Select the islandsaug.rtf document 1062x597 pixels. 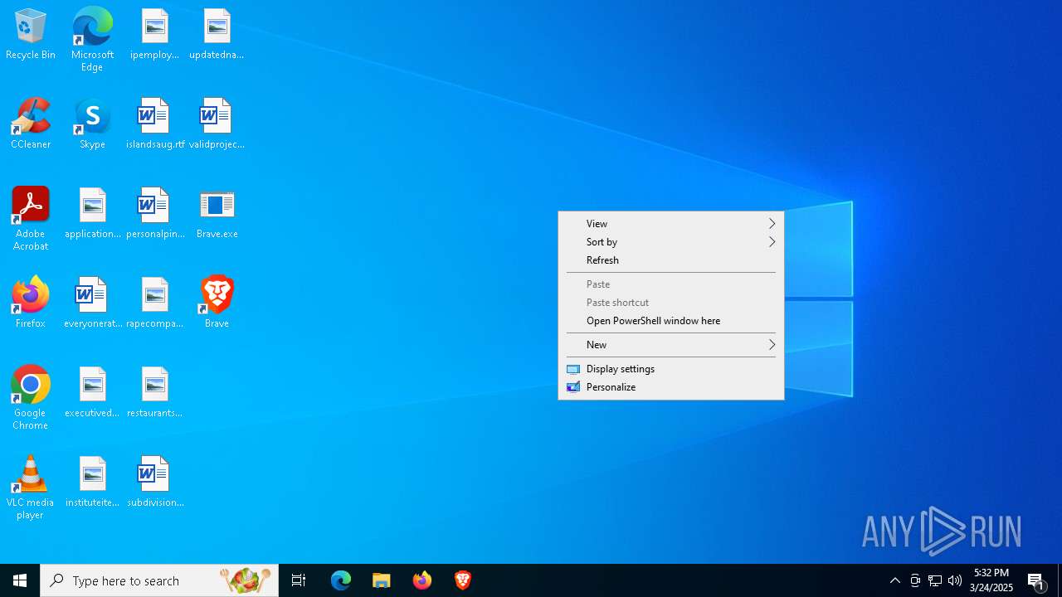(x=154, y=124)
